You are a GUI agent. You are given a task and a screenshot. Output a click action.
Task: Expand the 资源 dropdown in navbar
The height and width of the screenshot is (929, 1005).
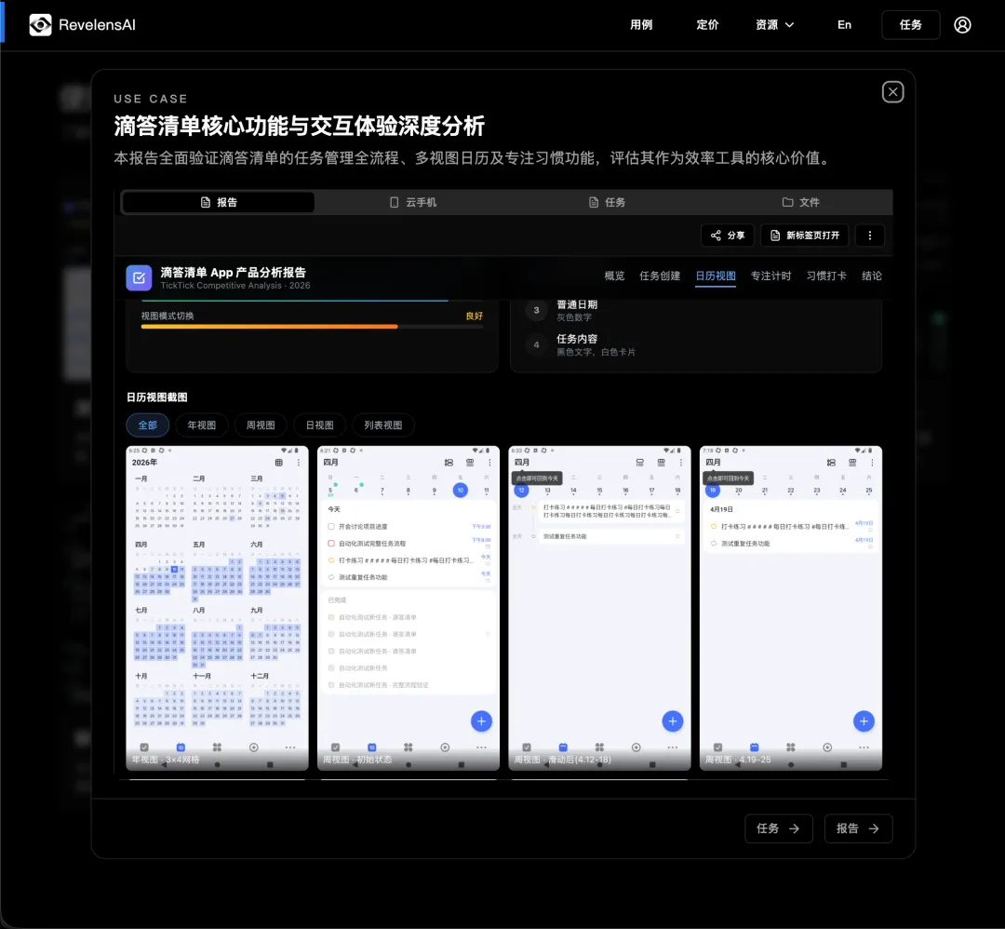click(774, 25)
